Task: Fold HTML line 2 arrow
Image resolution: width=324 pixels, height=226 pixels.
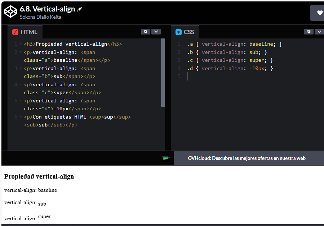Action: click(21, 52)
